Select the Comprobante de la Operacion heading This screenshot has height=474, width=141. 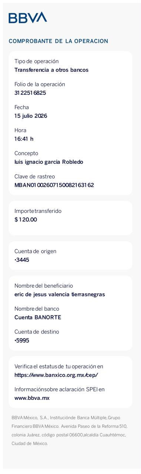(58, 41)
